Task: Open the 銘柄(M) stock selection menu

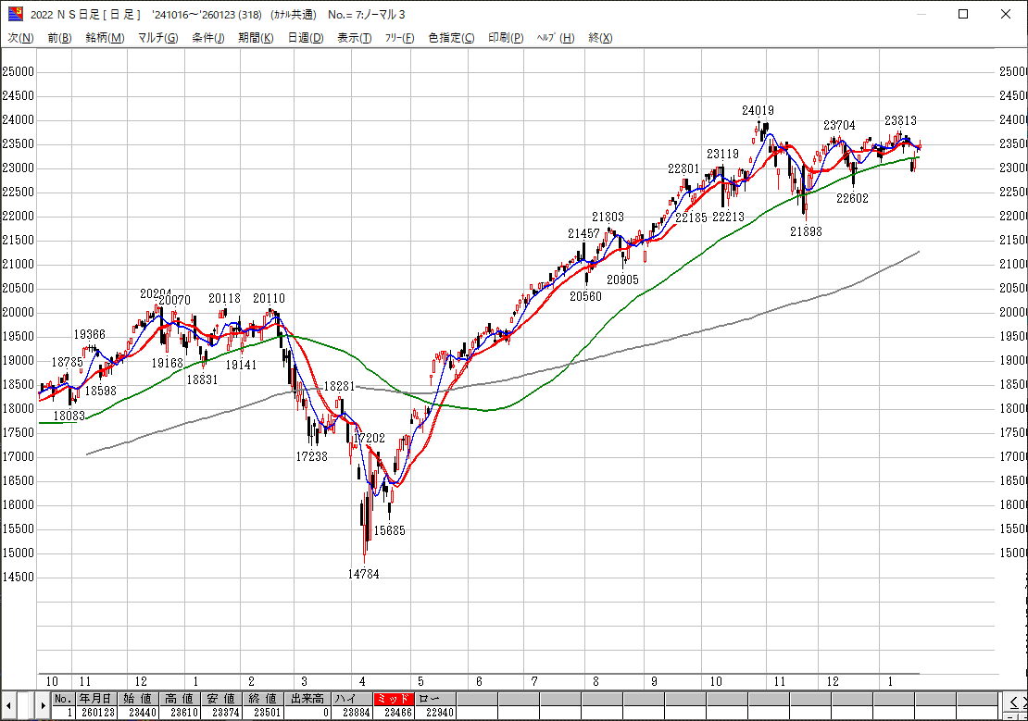Action: tap(105, 38)
